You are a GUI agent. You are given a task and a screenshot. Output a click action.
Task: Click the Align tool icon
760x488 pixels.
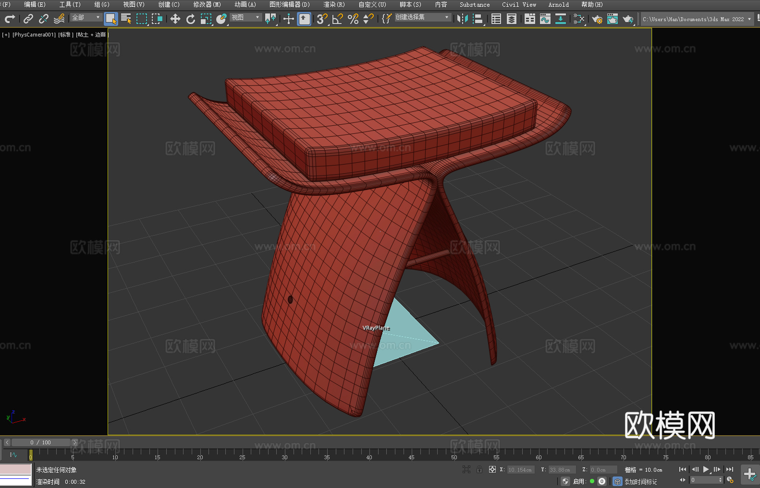[478, 19]
